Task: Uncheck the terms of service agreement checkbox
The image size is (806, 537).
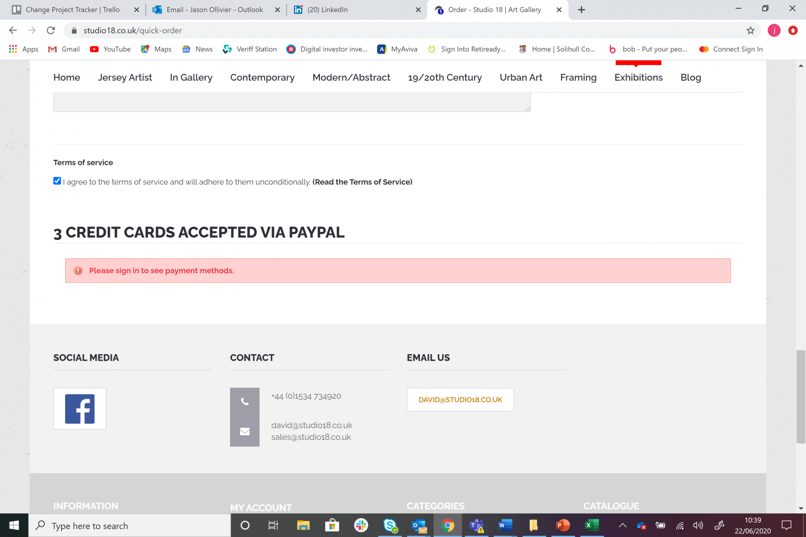Action: tap(57, 181)
